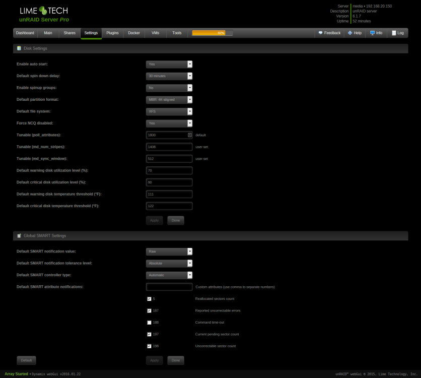Toggle attribute 5 Reallocated sectors checkbox
This screenshot has height=378, width=421.
[x=149, y=299]
